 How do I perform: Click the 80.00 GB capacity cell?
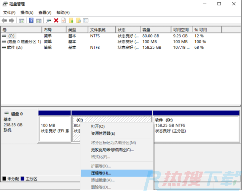coord(151,36)
